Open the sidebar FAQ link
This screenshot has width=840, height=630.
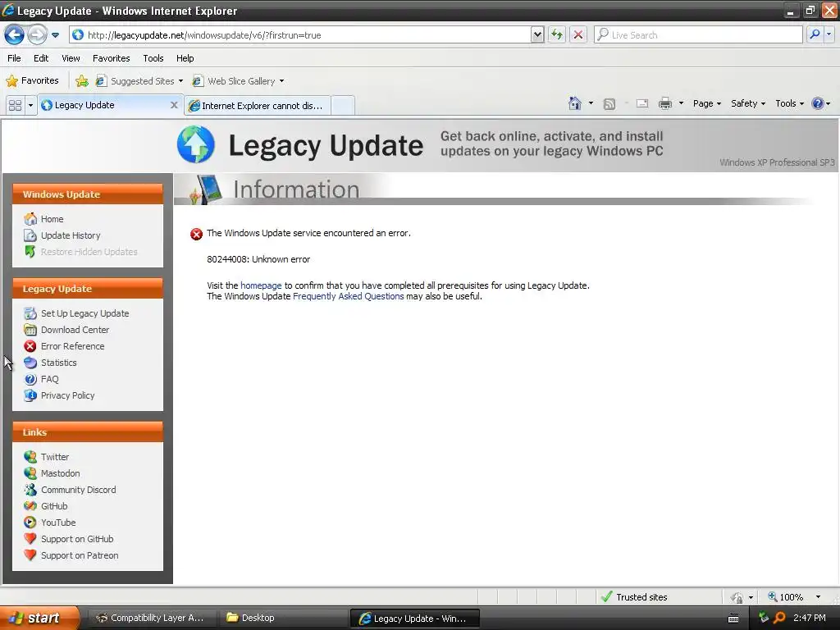point(49,379)
